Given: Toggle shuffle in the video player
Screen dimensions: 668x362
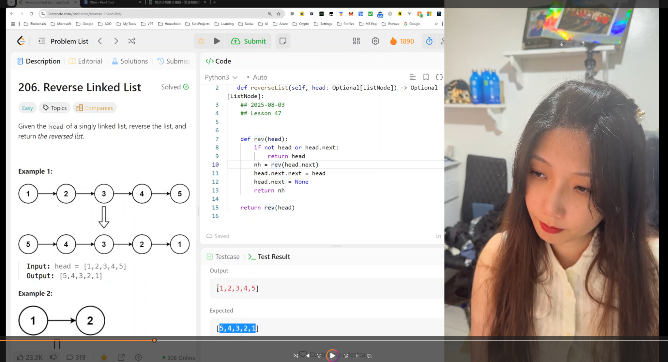Looking at the screenshot, I should point(296,355).
